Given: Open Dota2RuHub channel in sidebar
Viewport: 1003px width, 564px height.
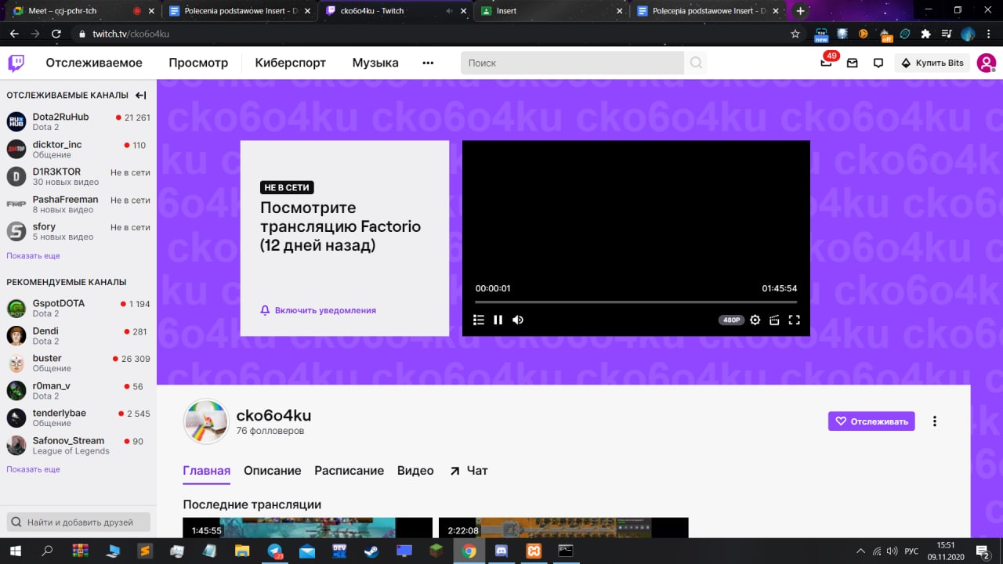Looking at the screenshot, I should point(78,121).
